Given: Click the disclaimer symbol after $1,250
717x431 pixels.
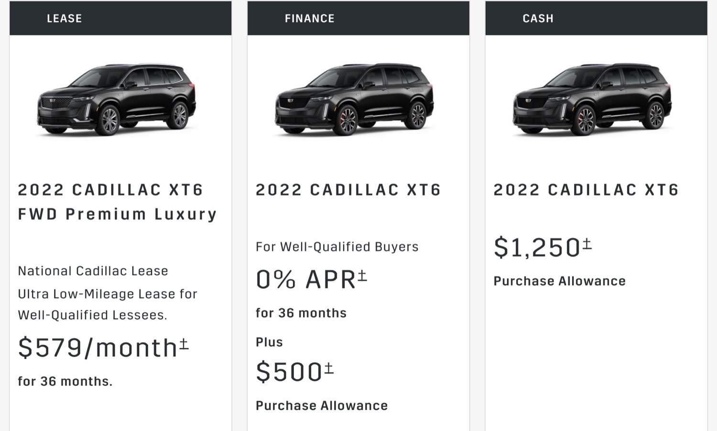Looking at the screenshot, I should [x=587, y=244].
